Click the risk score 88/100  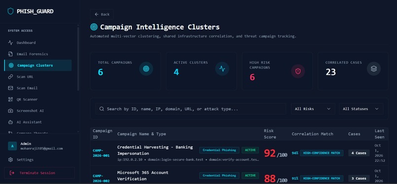point(275,179)
